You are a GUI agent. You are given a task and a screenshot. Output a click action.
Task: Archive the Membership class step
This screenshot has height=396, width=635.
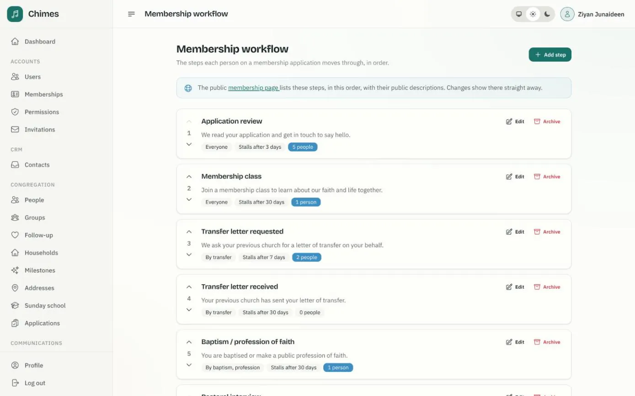point(547,177)
